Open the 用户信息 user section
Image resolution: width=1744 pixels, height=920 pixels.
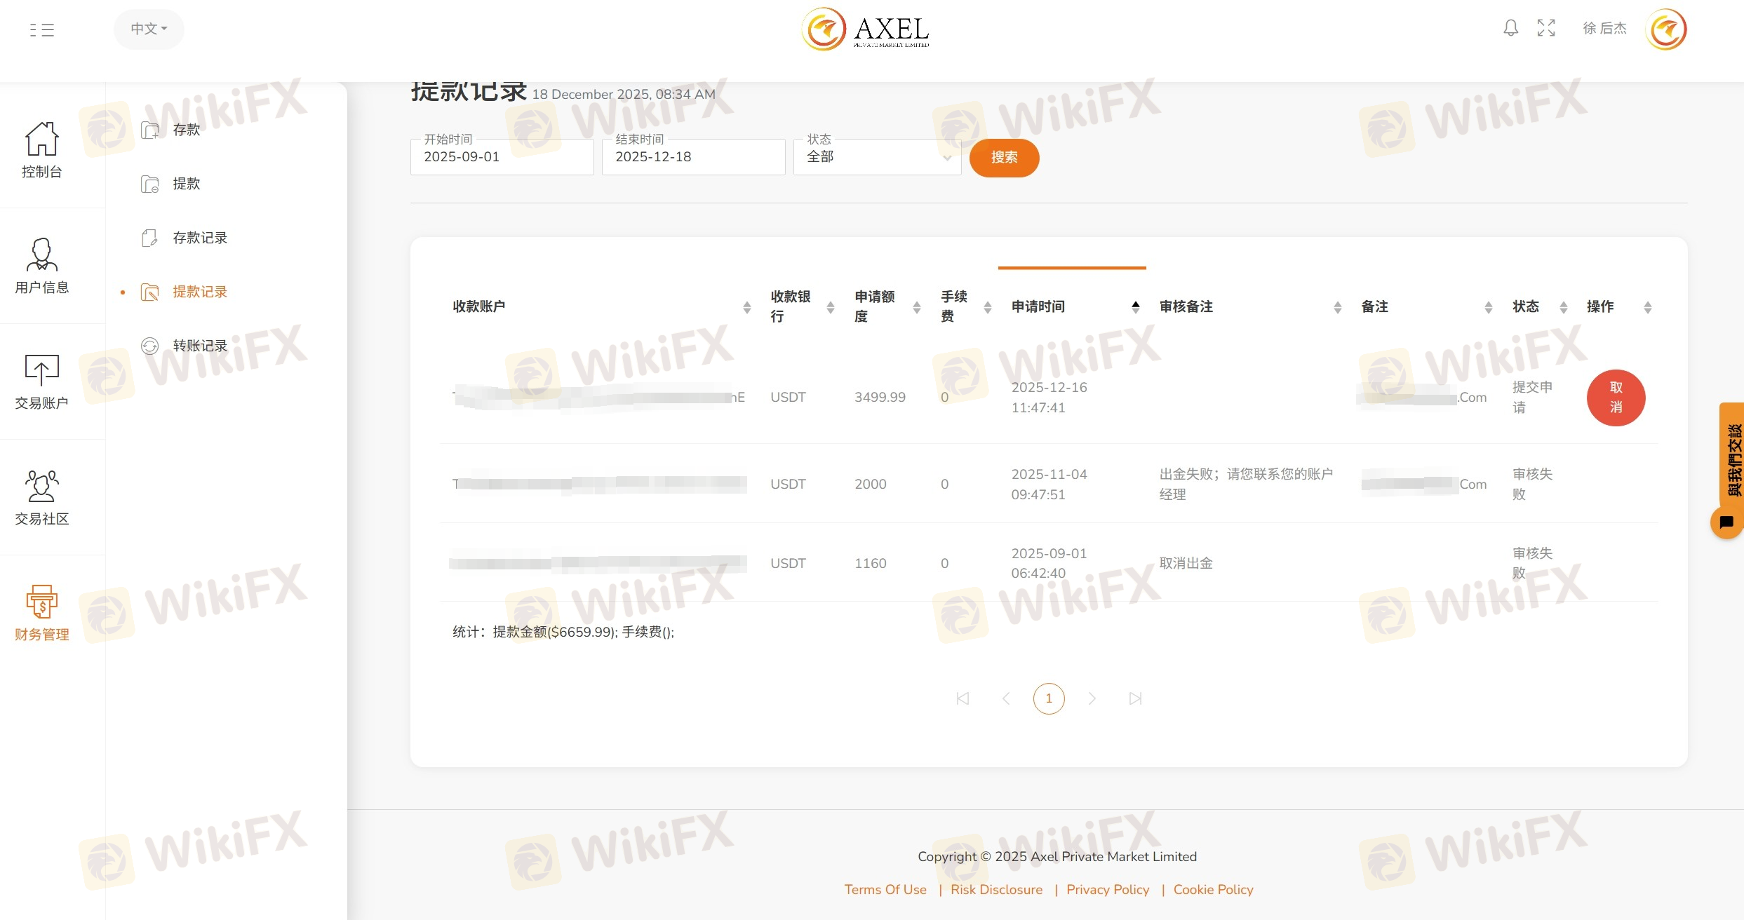coord(42,265)
